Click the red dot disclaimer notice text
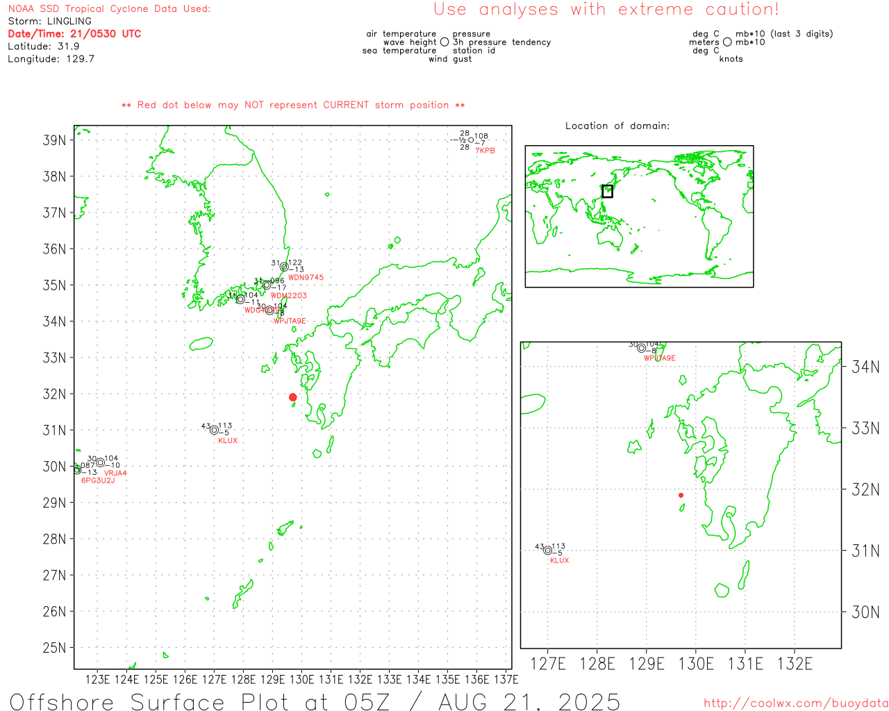This screenshot has height=711, width=889. coord(293,105)
